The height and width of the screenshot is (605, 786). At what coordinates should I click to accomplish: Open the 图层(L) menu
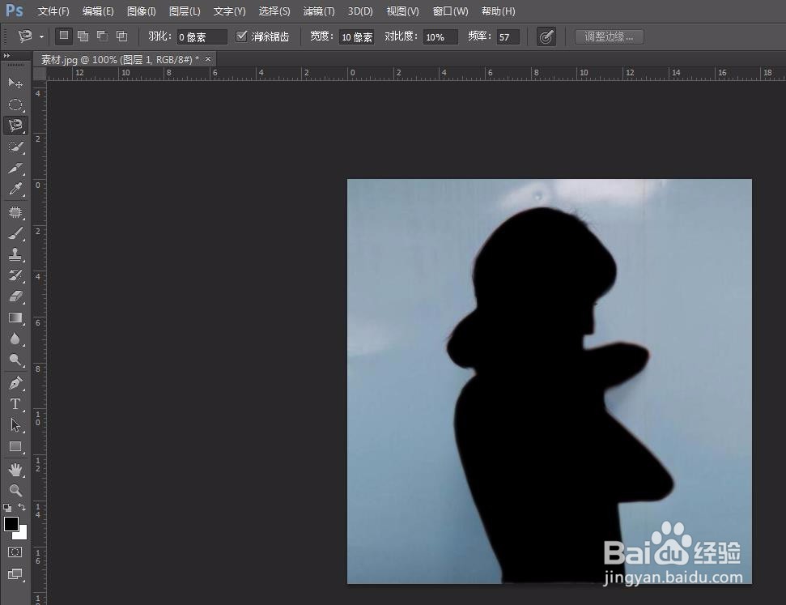[x=185, y=11]
